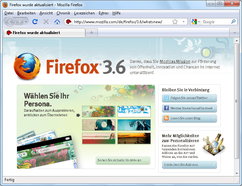The height and width of the screenshot is (186, 242).
Task: Choose the sunset Persona thumbnail
Action: click(134, 138)
